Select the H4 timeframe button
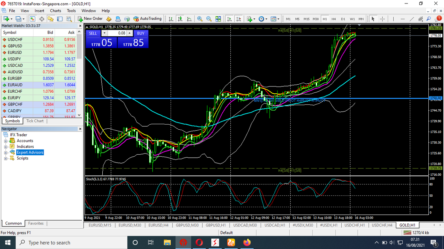 [x=334, y=19]
